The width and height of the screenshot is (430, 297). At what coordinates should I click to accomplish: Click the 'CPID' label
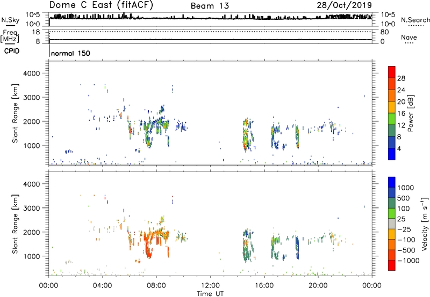tap(11, 51)
